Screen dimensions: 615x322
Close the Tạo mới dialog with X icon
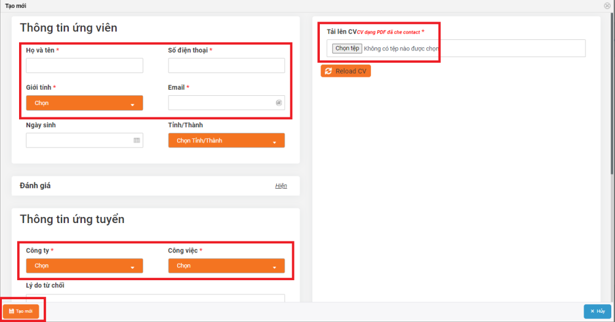pos(607,5)
